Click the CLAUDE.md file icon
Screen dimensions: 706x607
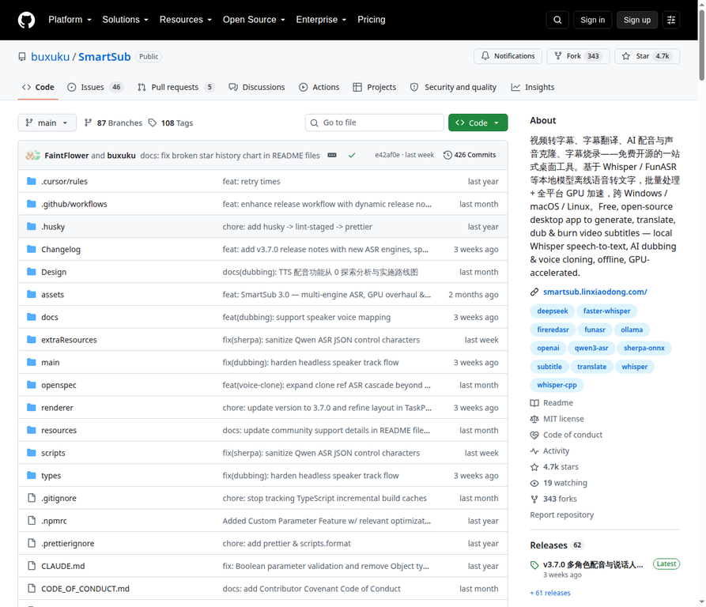coord(32,566)
